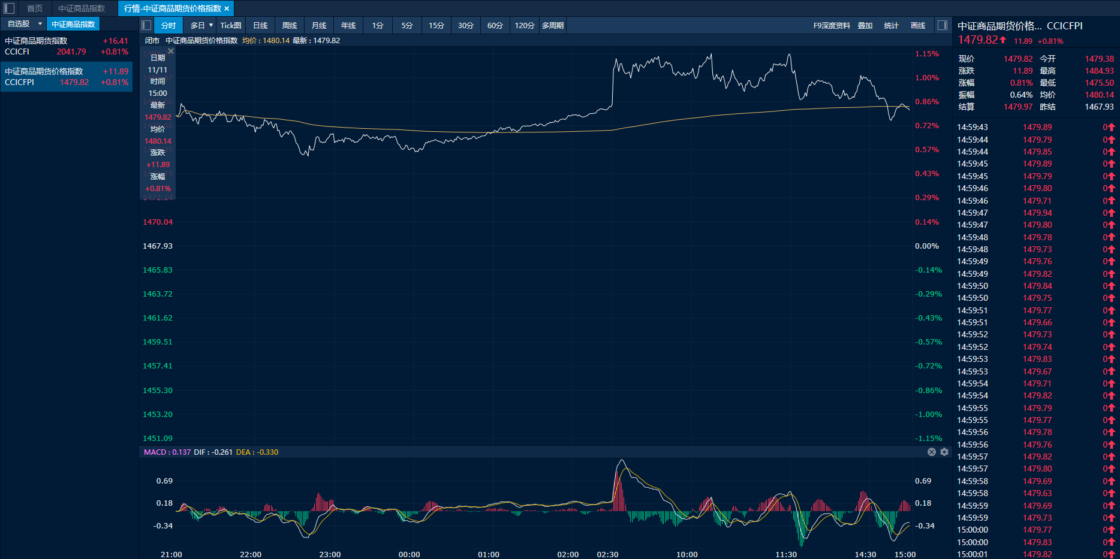Switch chart to 日线 view

[x=260, y=25]
